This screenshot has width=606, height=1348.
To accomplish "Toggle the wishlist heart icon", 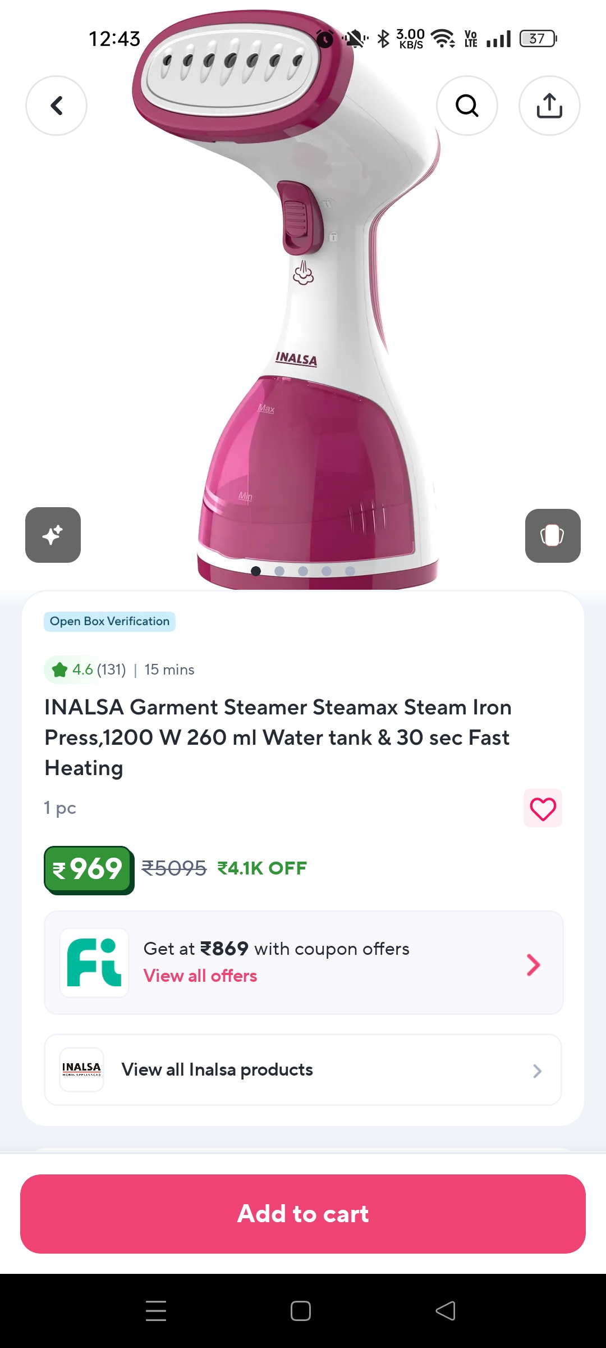I will coord(542,808).
